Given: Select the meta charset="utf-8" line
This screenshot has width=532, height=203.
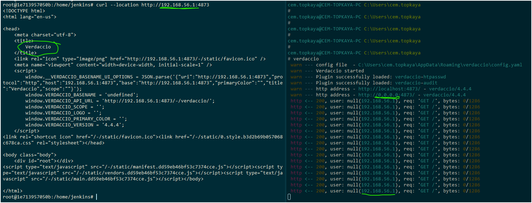Looking at the screenshot, I should coord(45,35).
